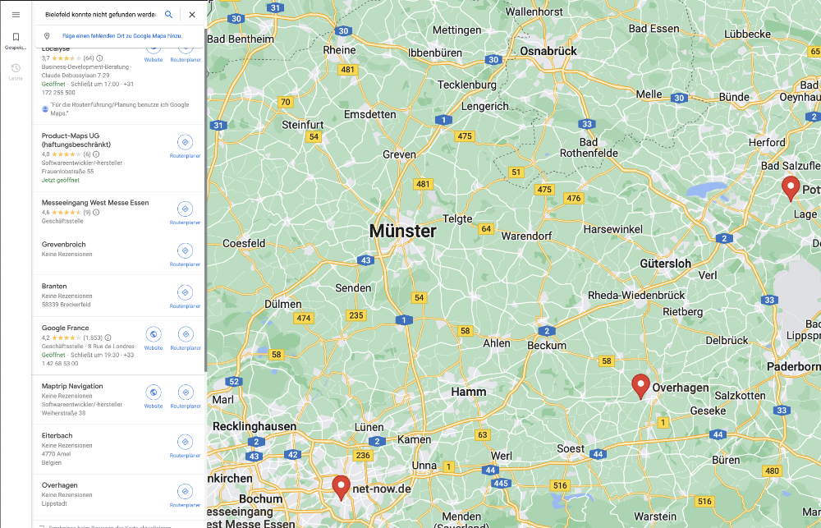
Task: Click the net-now.de red map pin
Action: 342,488
